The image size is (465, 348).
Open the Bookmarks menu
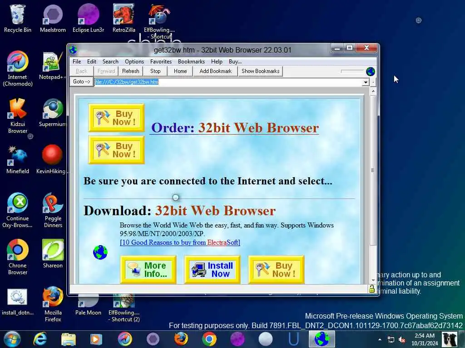click(191, 62)
